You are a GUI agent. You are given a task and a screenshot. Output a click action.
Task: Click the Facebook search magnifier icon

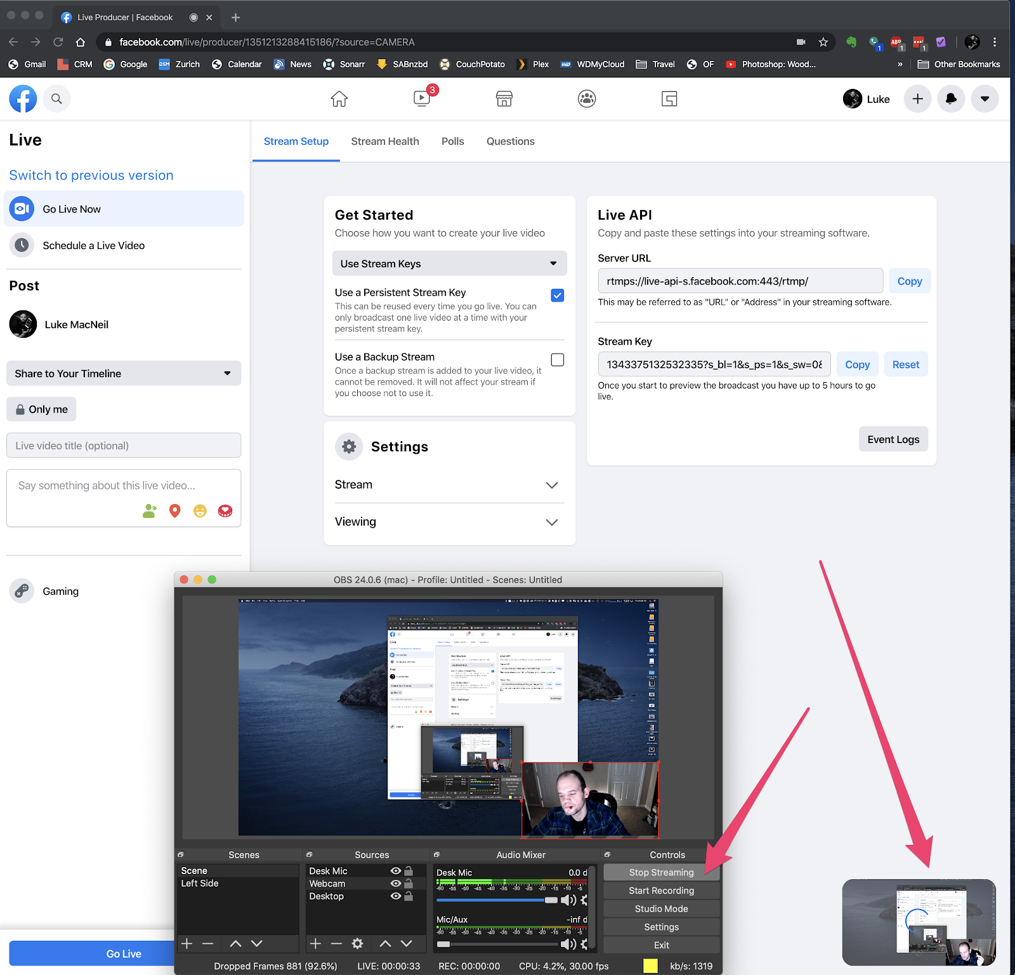[x=56, y=98]
